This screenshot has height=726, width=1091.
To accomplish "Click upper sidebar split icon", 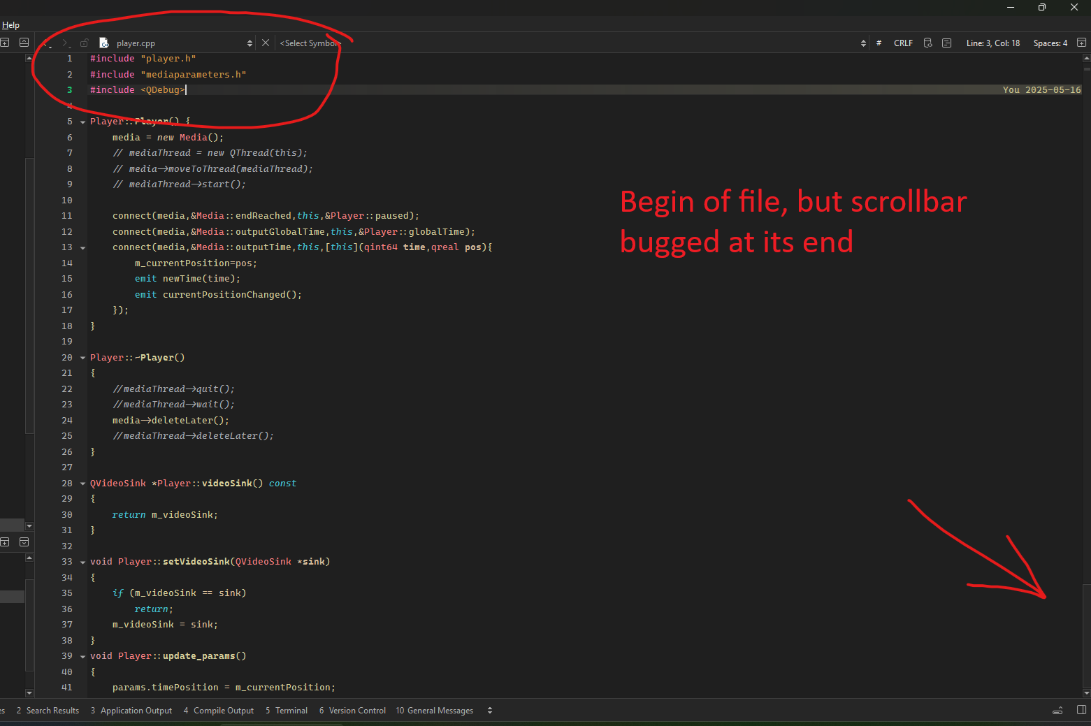I will tap(5, 43).
